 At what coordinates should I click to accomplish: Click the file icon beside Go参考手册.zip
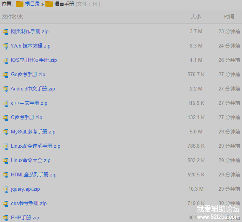coord(5,75)
